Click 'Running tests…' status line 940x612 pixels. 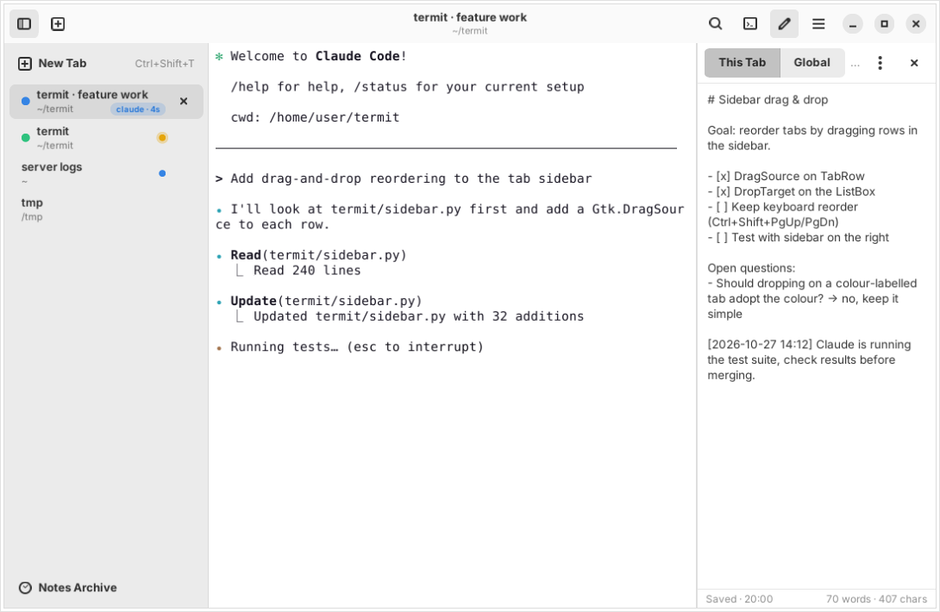coord(357,347)
